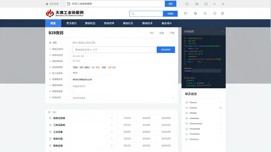The height and width of the screenshot is (152, 271).
Task: Expand the chevron dropdown at the B2B form bottom
Action: coord(173,98)
